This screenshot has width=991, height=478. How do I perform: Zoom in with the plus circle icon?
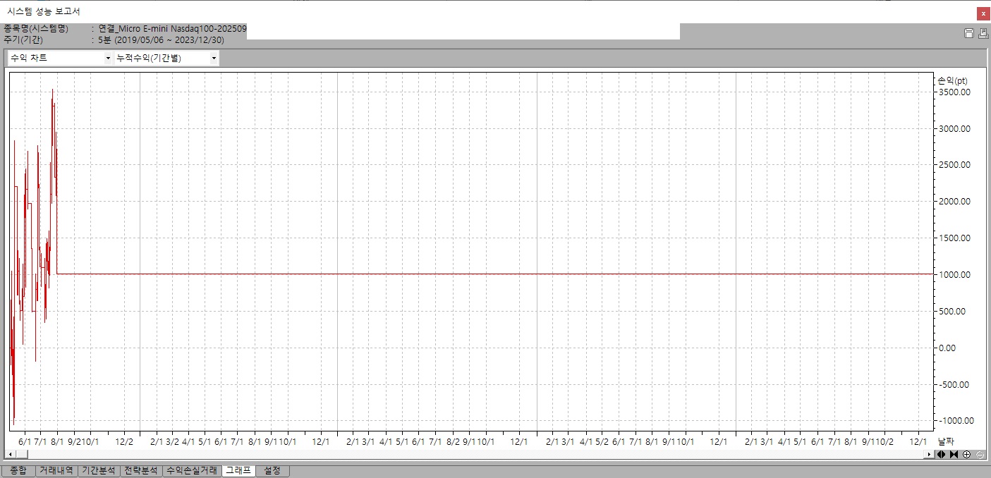[966, 455]
